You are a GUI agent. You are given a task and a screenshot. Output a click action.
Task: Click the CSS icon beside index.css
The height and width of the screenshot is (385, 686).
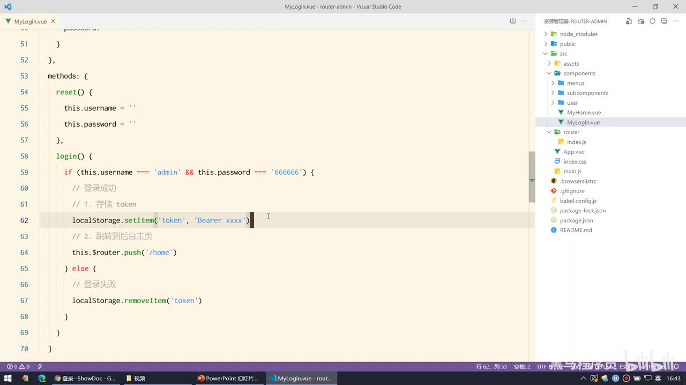click(557, 161)
